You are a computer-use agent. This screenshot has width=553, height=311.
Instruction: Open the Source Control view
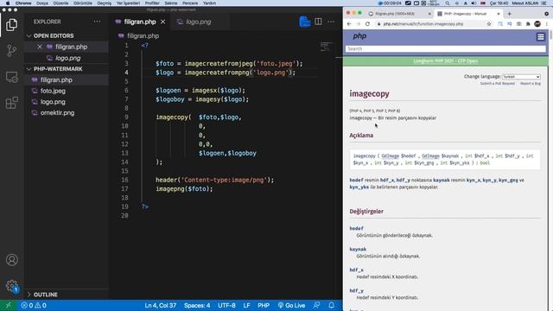point(11,51)
